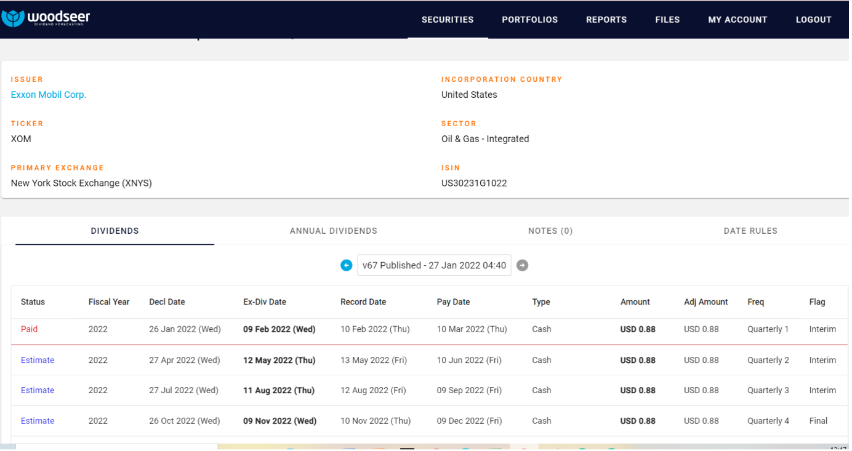Open the Notes (0) tab
This screenshot has width=852, height=451.
click(550, 231)
